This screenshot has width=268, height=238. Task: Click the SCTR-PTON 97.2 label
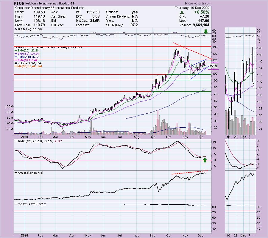pos(30,204)
